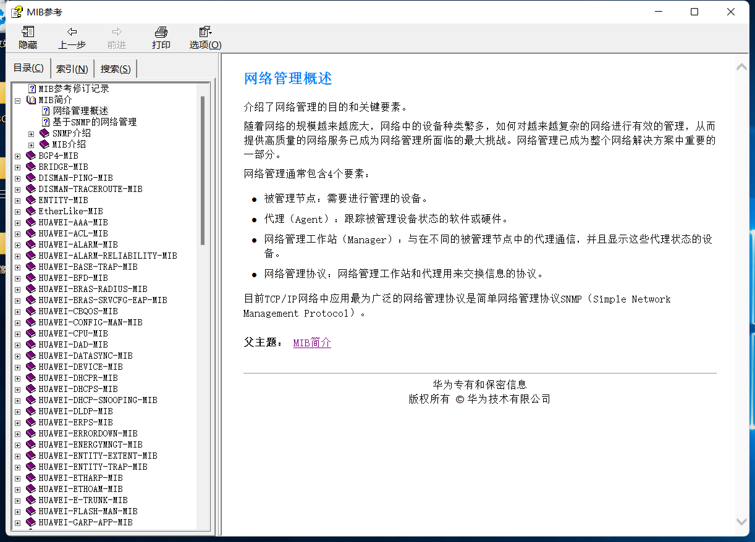Select HUAWEI-DHCPR-MIB entry
755x542 pixels.
[78, 378]
